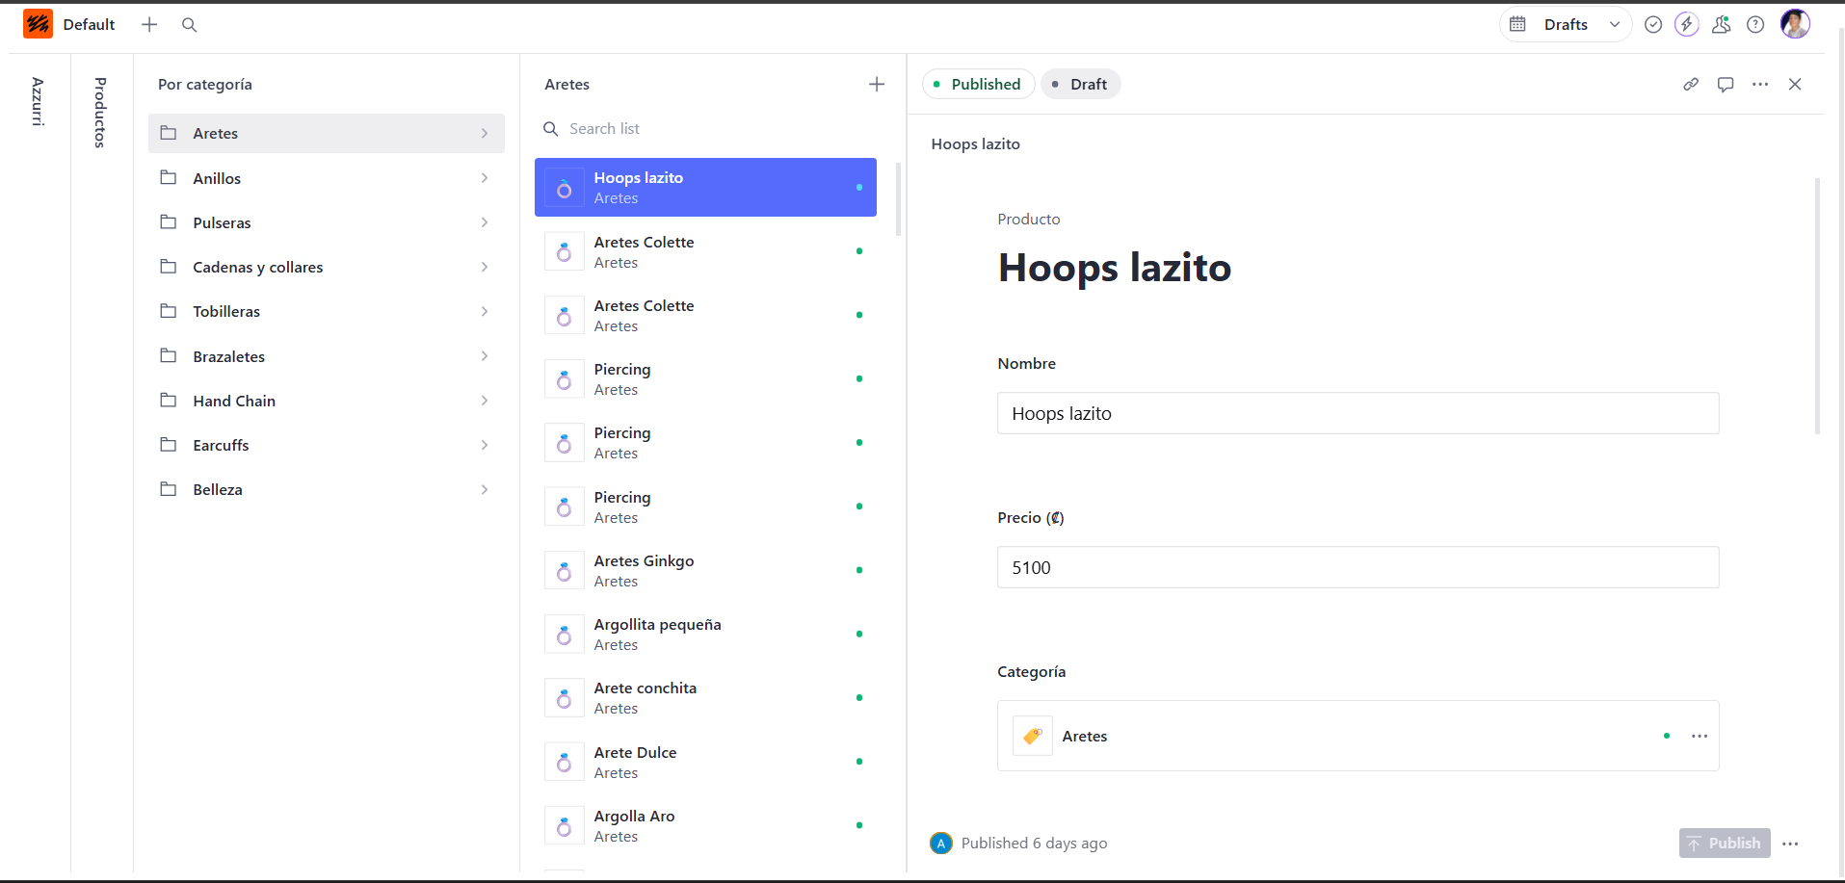This screenshot has width=1845, height=883.
Task: Open the comments speech bubble icon
Action: pos(1726,85)
